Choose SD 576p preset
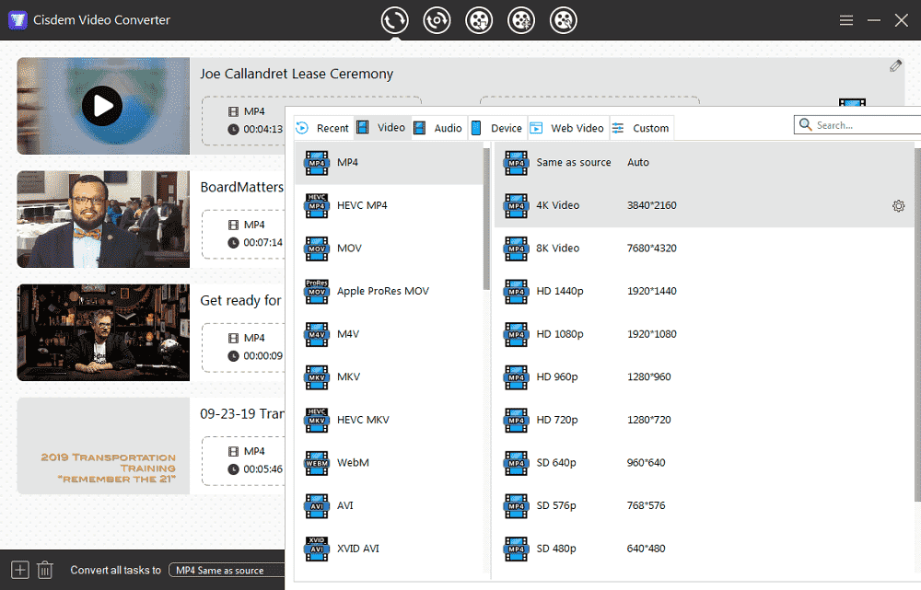 coord(705,505)
